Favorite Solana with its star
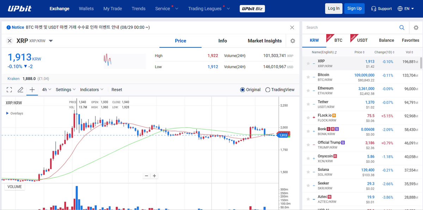 click(x=308, y=172)
